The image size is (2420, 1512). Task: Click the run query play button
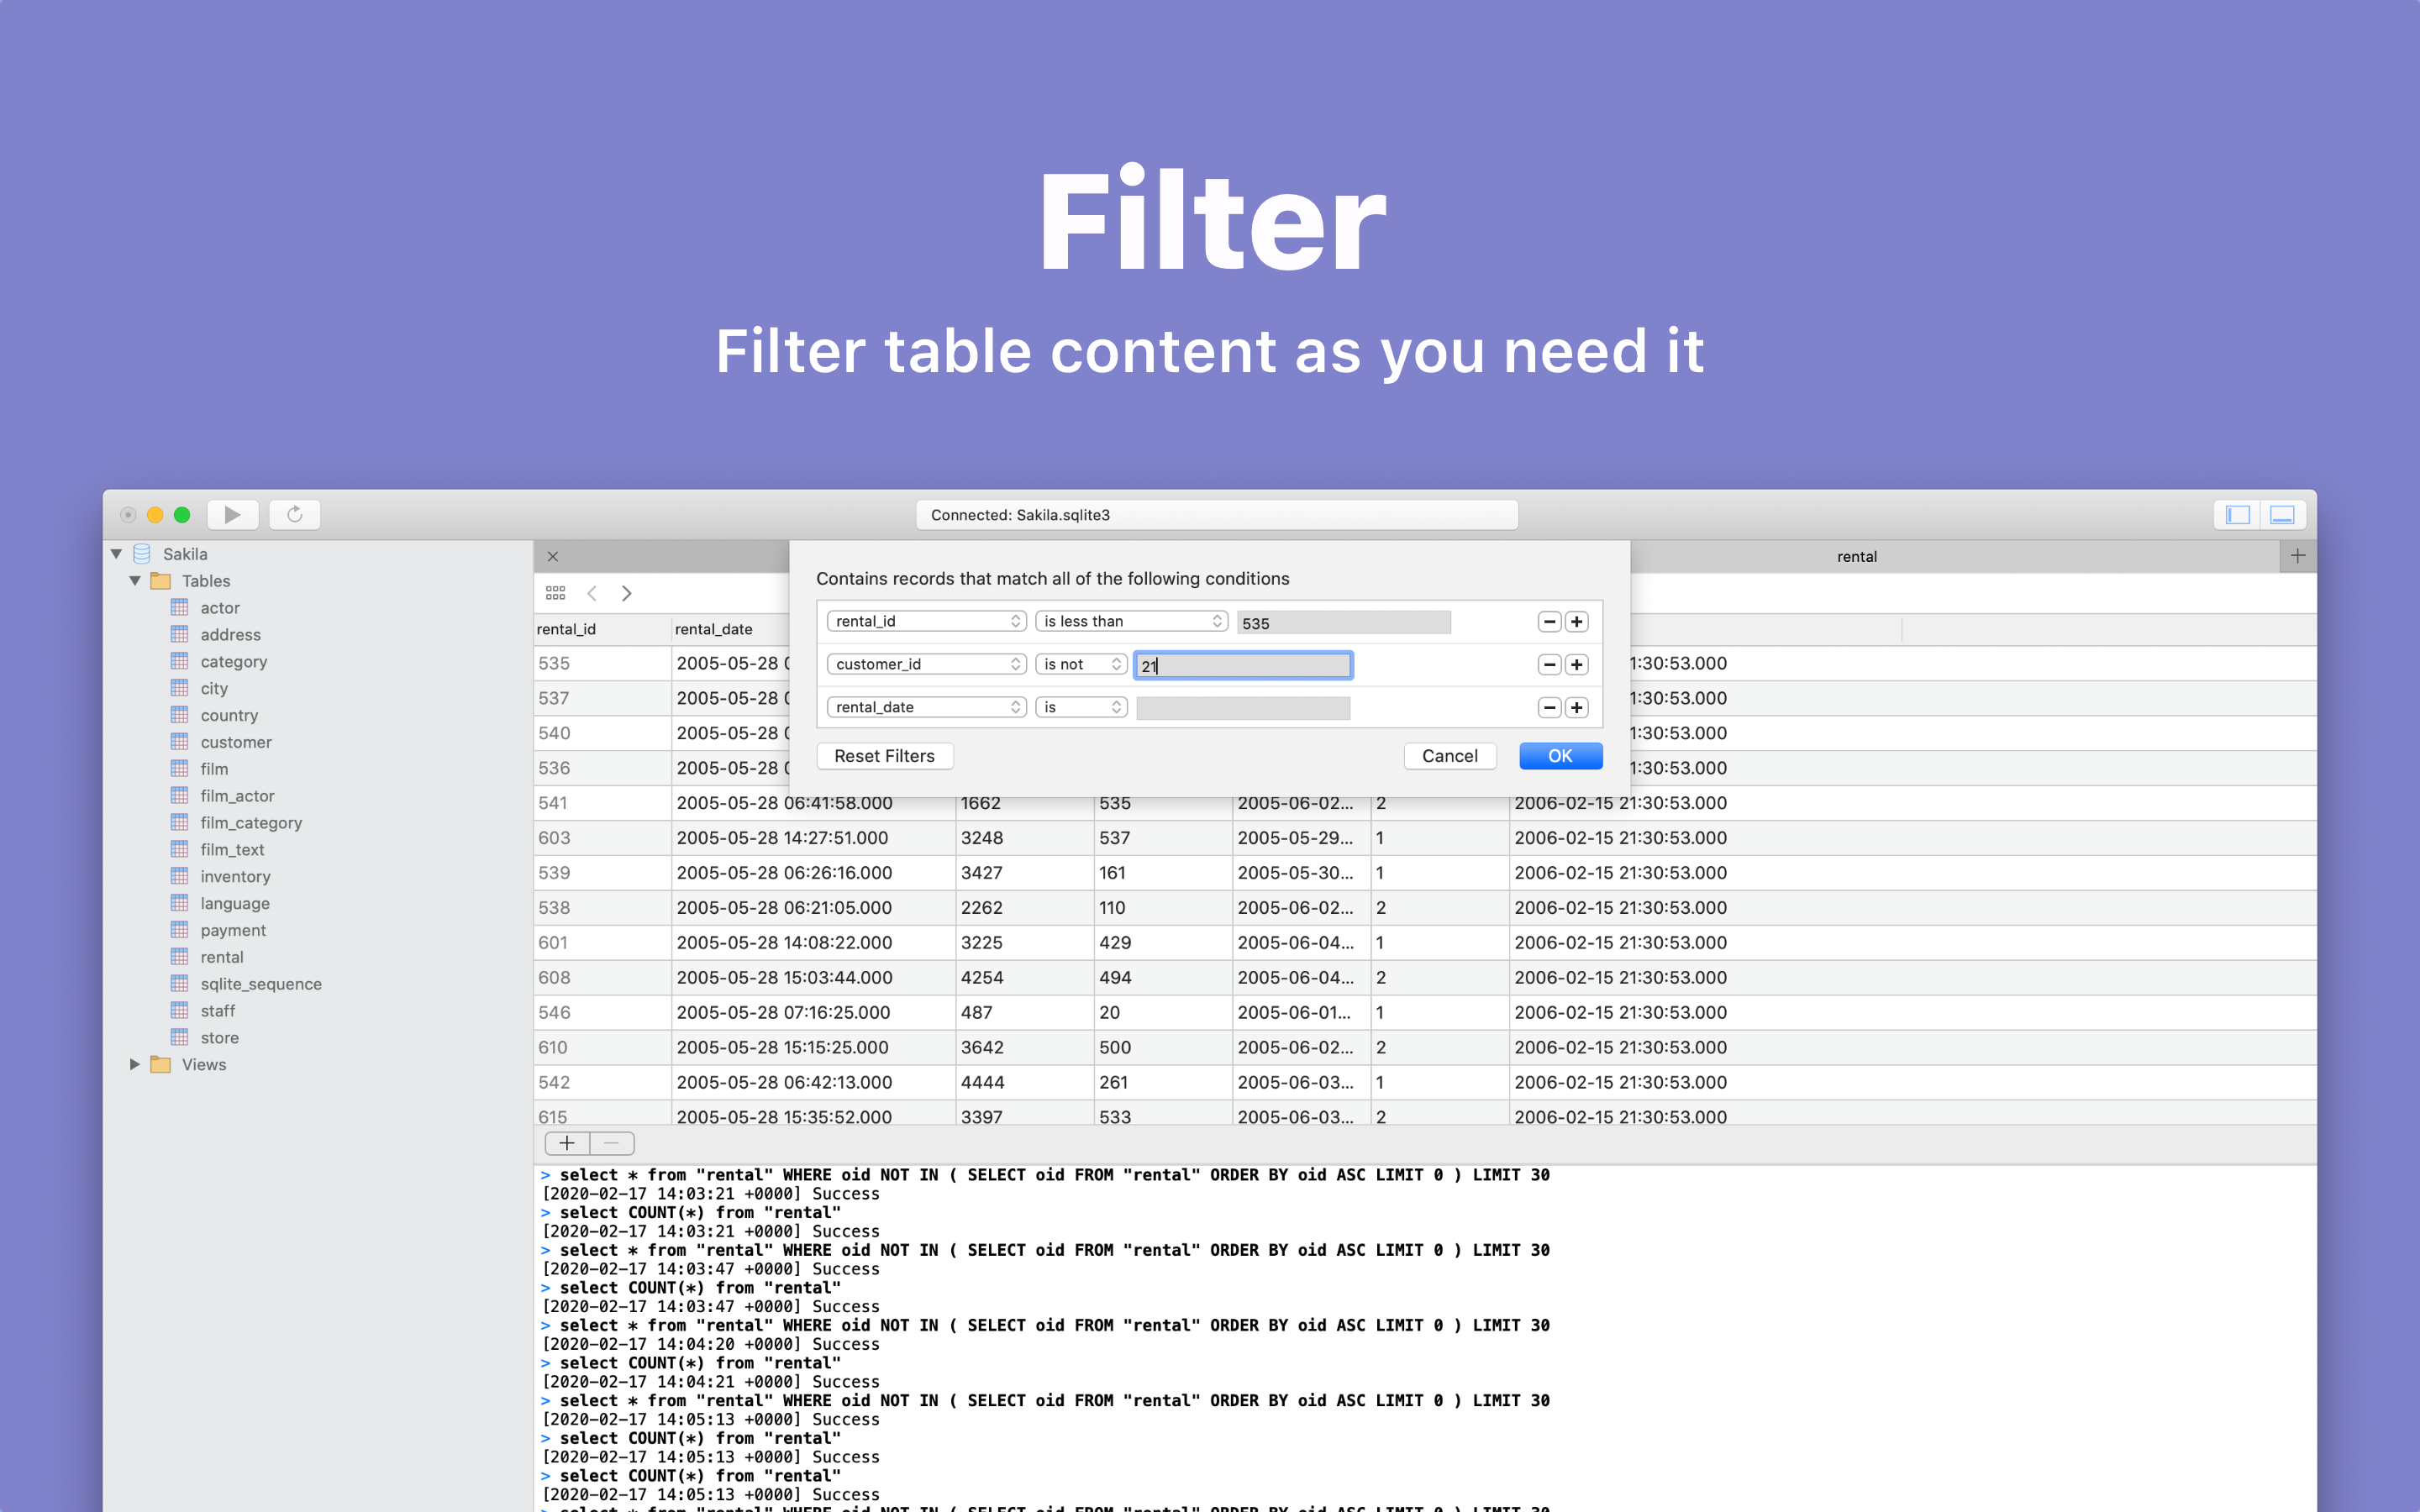pos(232,514)
